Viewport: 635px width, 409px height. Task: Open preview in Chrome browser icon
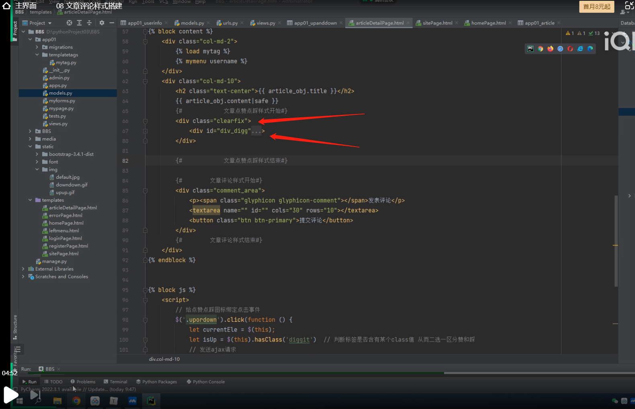pos(541,49)
